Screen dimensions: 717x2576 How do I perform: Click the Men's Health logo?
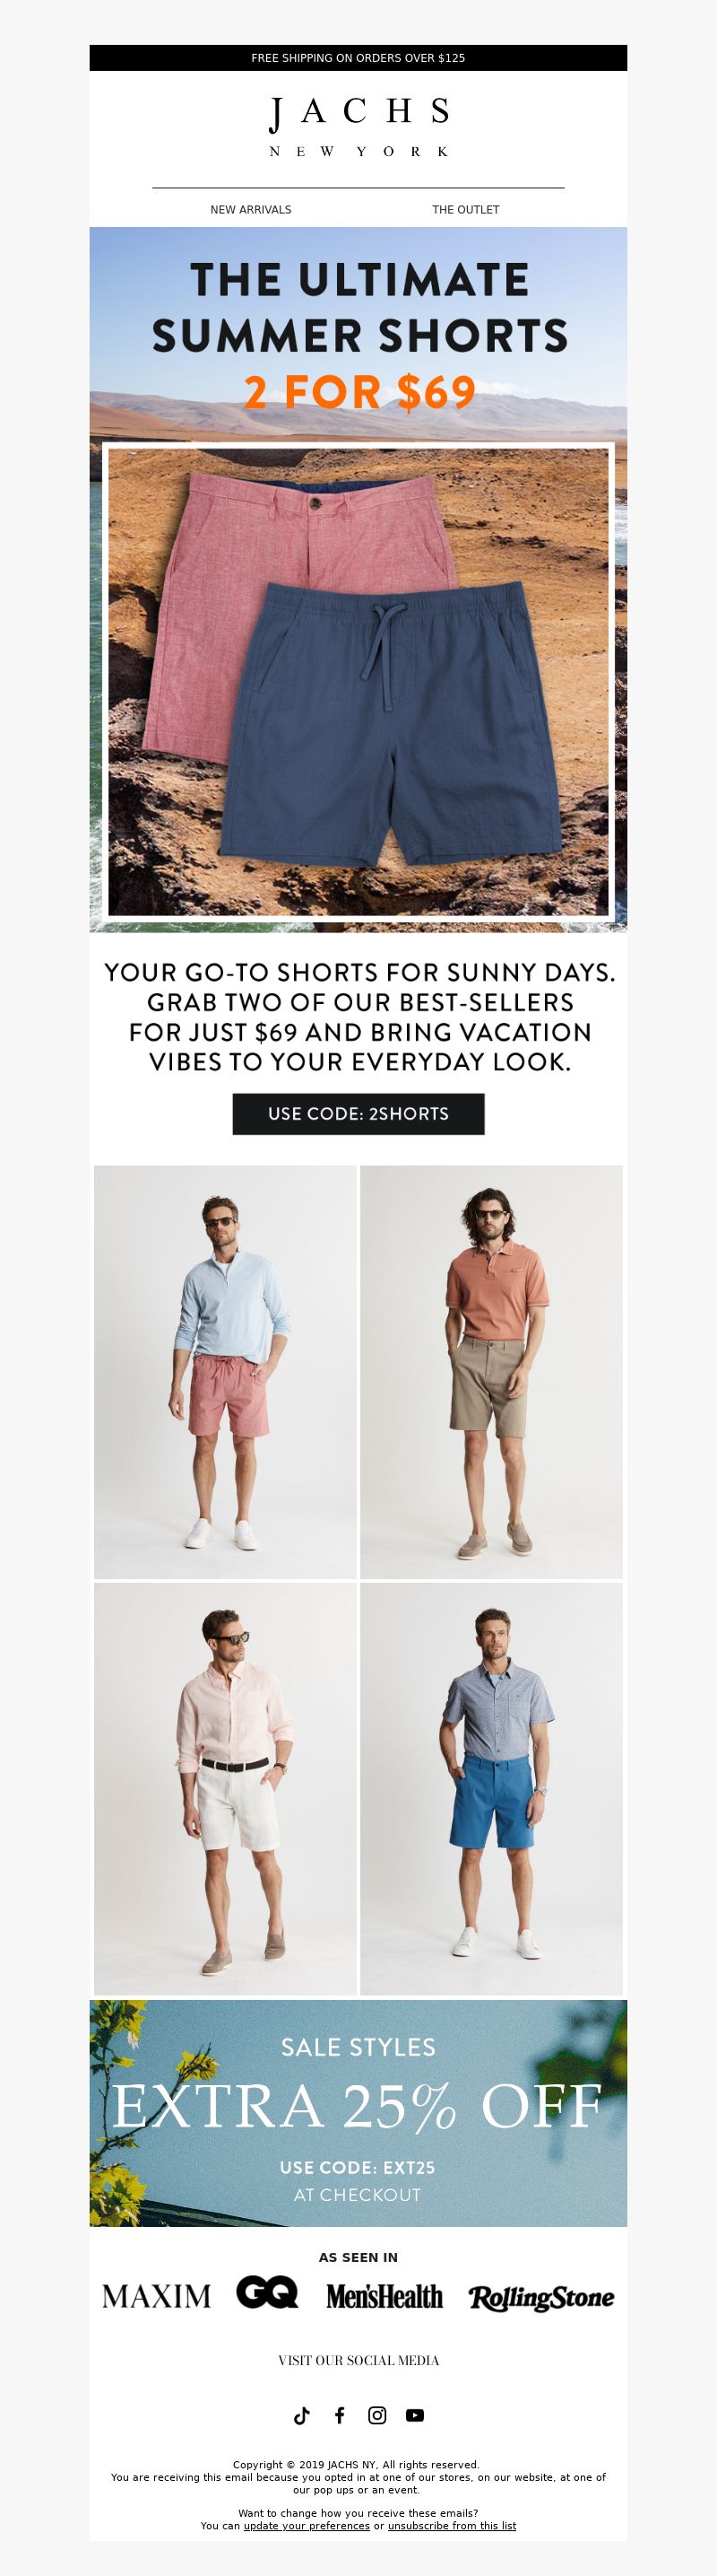pos(384,2296)
